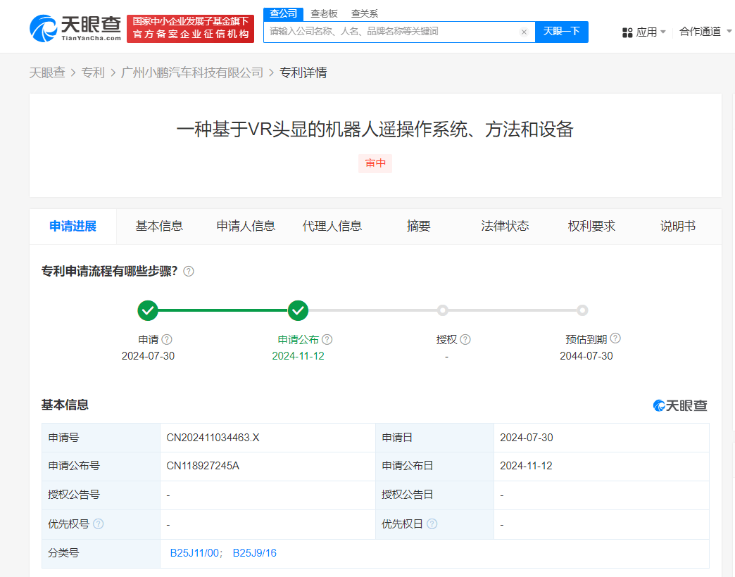Viewport: 735px width, 577px height.
Task: Open the 法律状态 tab
Action: tap(505, 226)
